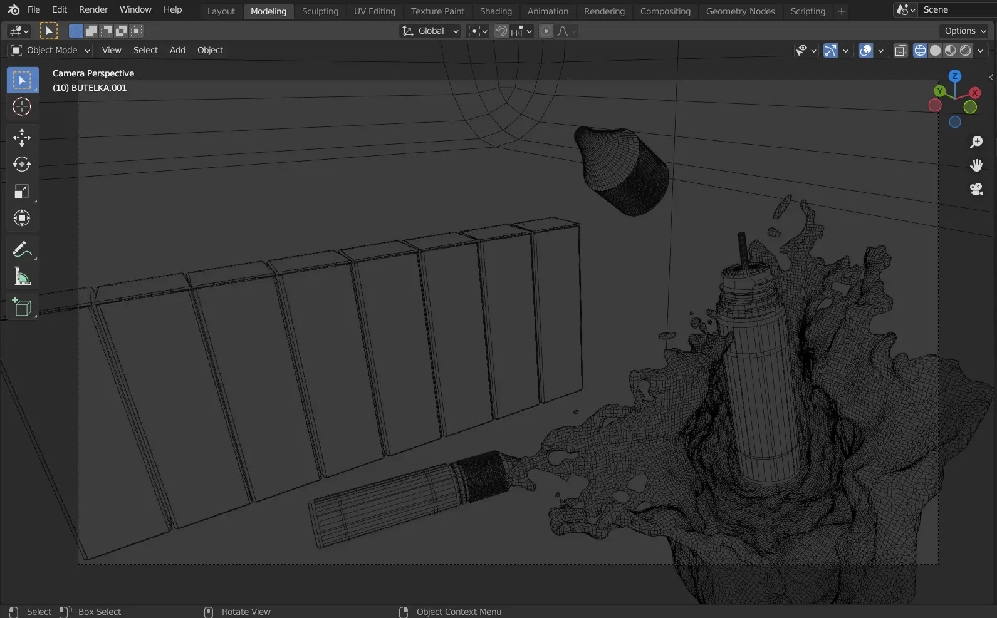Open the Options dropdown

click(x=965, y=31)
